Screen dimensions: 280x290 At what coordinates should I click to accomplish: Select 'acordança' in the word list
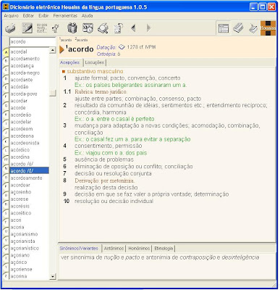[22, 66]
